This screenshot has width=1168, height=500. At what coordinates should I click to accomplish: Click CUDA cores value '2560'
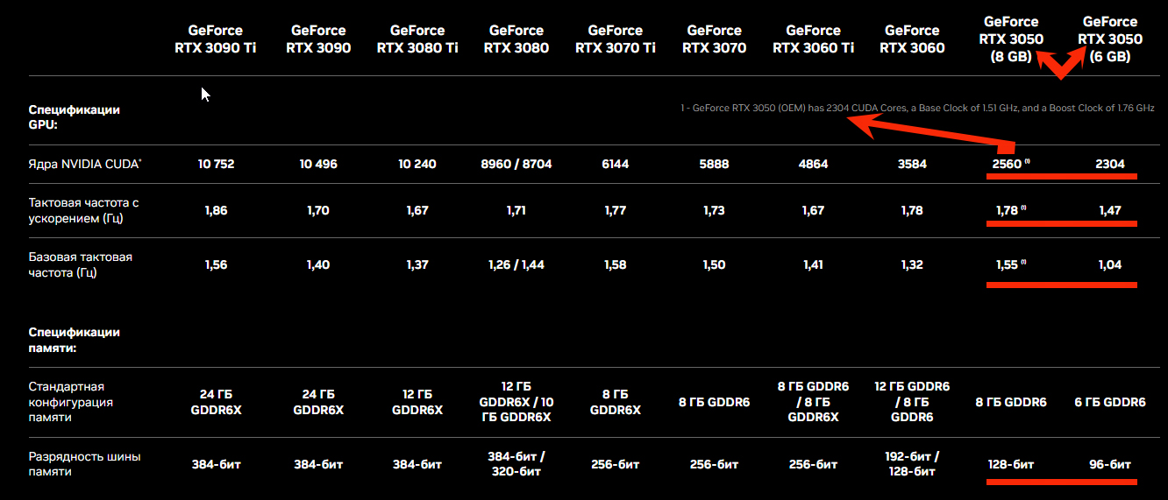click(1007, 164)
